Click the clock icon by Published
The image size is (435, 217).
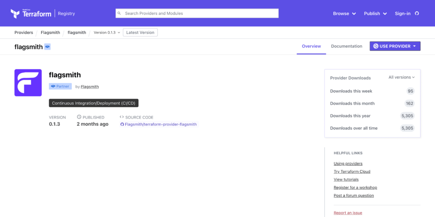[x=79, y=117]
